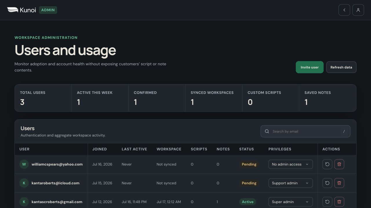Image resolution: width=371 pixels, height=208 pixels.
Task: Click the WORKSPACE column header
Action: (x=169, y=149)
